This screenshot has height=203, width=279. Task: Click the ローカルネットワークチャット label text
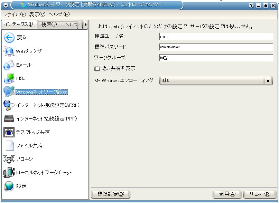click(x=44, y=172)
